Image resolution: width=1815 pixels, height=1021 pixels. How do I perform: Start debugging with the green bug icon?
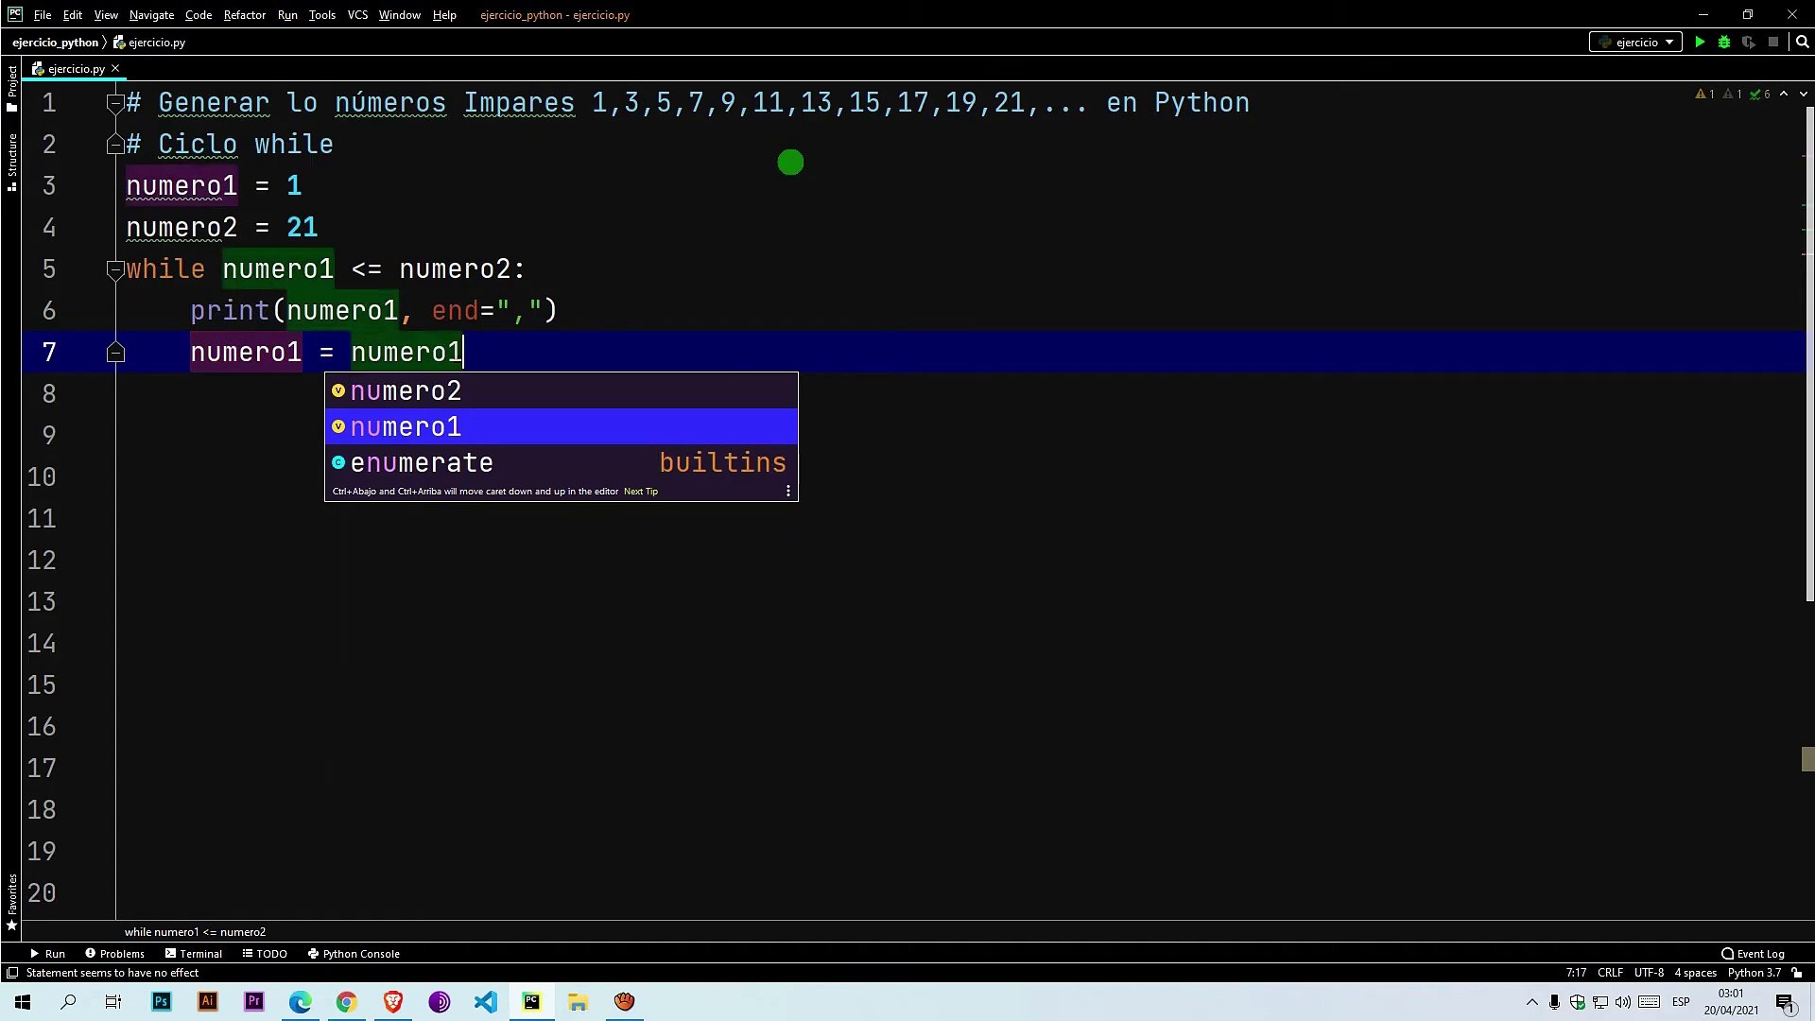[1724, 43]
